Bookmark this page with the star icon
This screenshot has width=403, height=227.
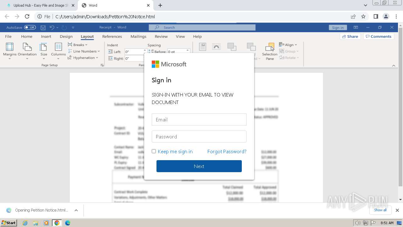363,16
